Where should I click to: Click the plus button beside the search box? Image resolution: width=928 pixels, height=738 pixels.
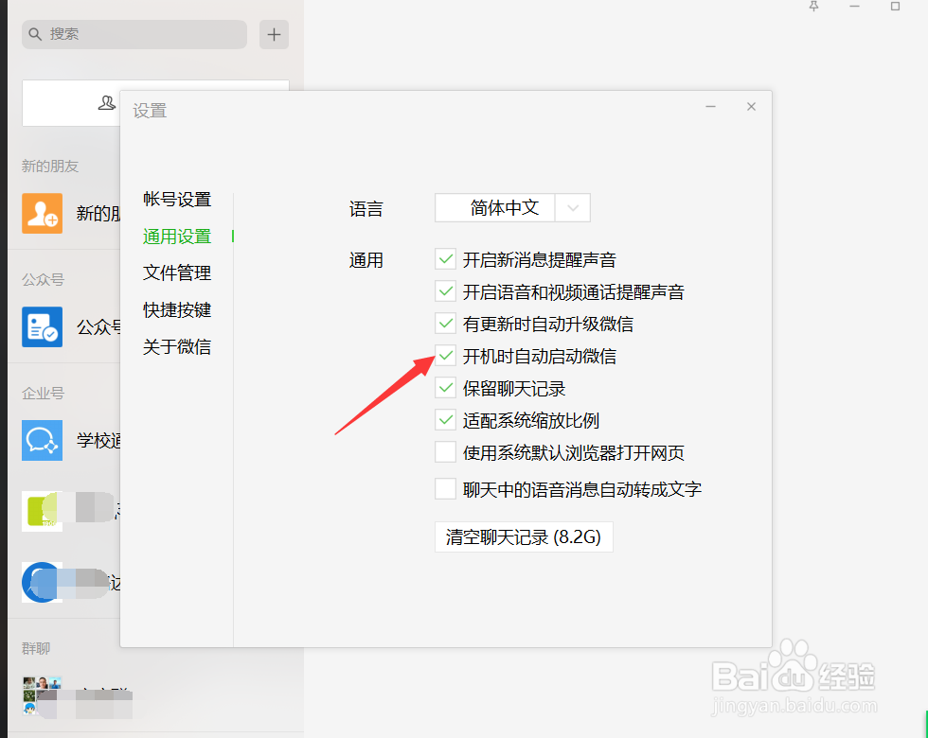tap(274, 34)
